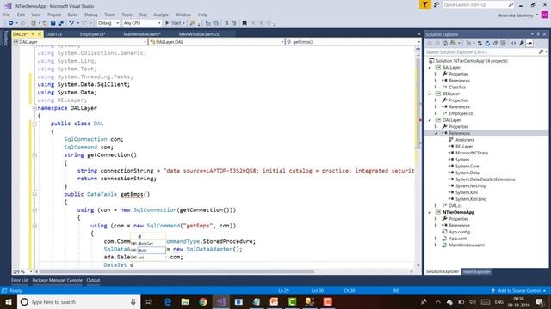551x309 pixels.
Task: Expand DAL.cs node in Solution Explorer
Action: 436,205
